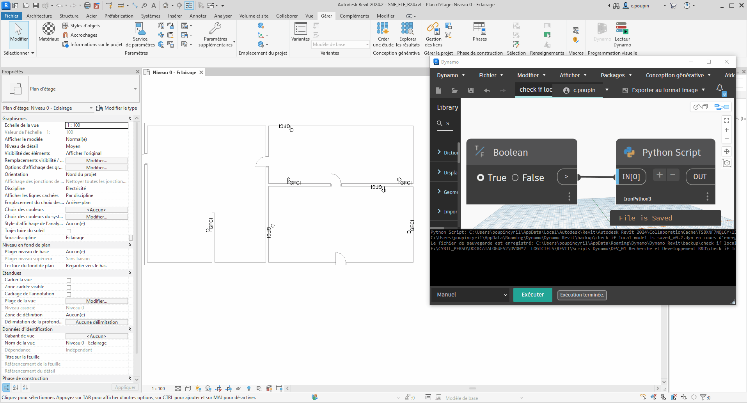Click the open folder icon in Dynamo
Viewport: 747px width, 403px height.
(x=454, y=91)
